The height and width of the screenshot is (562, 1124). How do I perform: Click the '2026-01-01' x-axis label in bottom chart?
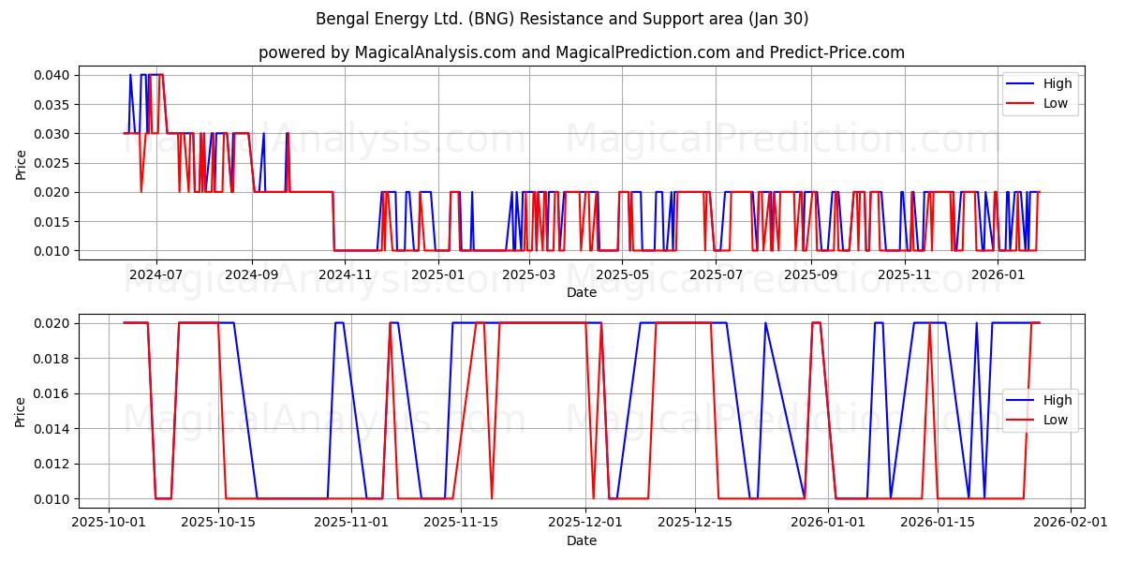click(828, 523)
